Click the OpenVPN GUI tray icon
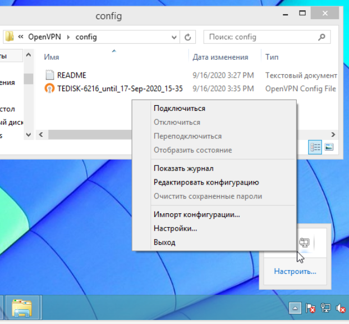Image resolution: width=349 pixels, height=324 pixels. [x=305, y=242]
